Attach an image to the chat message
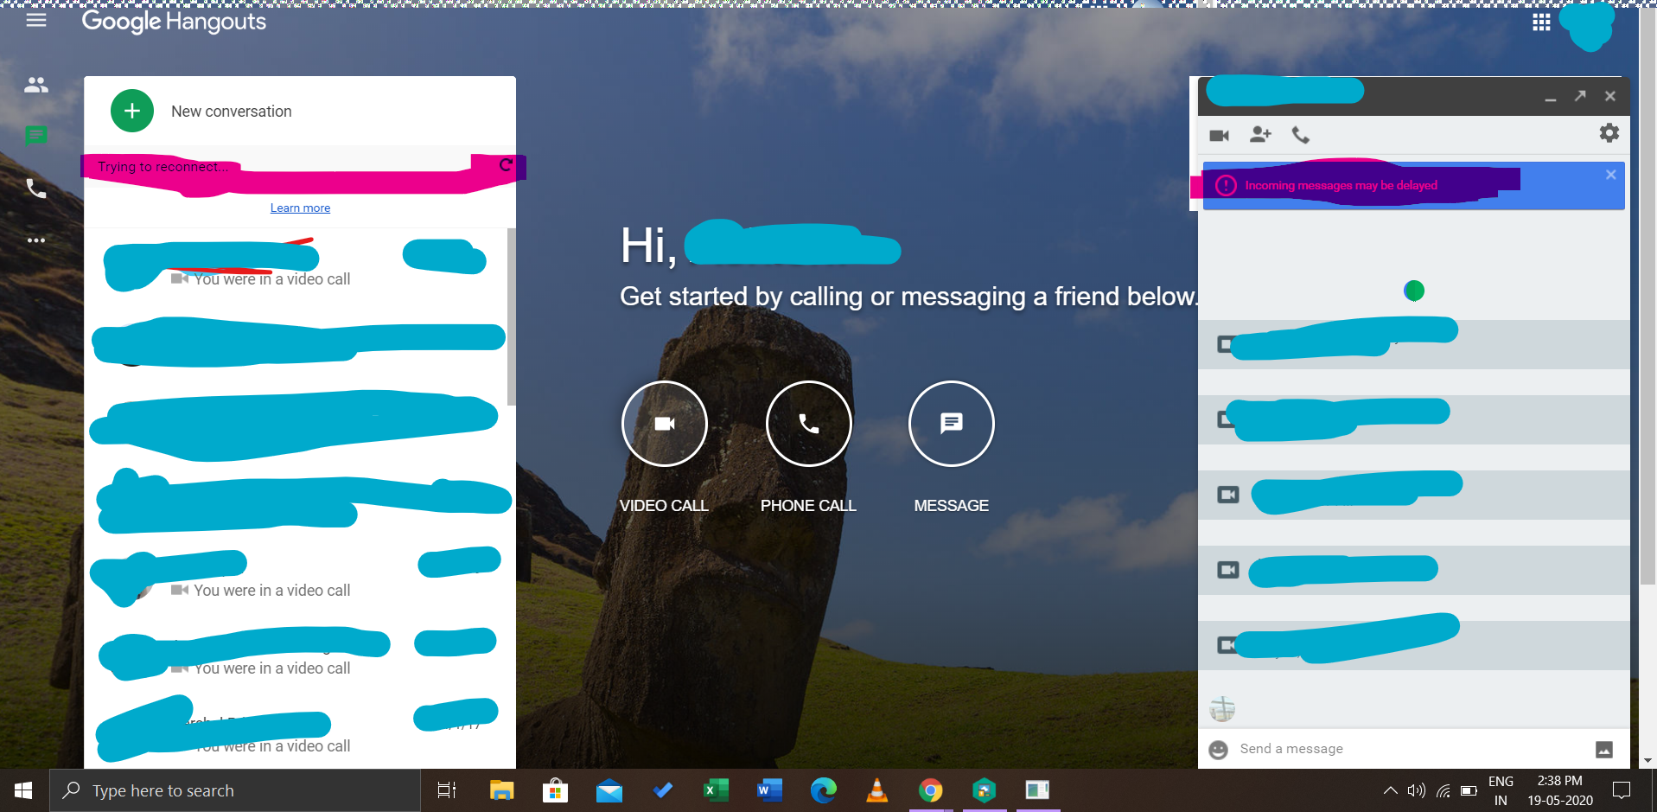 [1604, 750]
